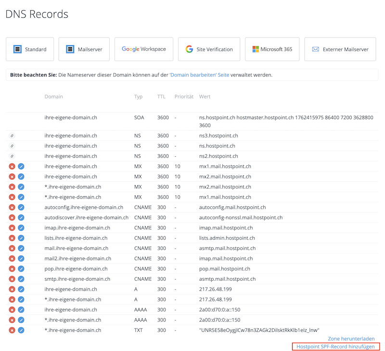Apply the Standard DNS template
Image resolution: width=385 pixels, height=351 pixels.
(30, 49)
